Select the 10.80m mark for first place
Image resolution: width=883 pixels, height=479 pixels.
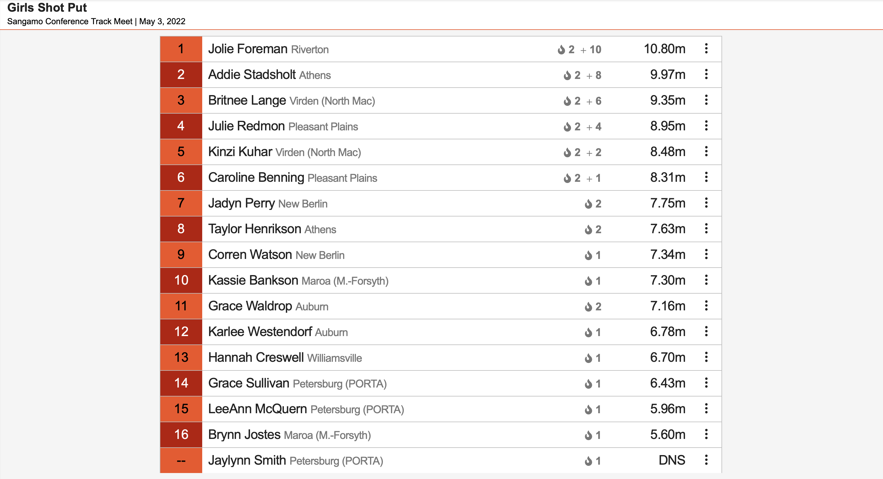[664, 49]
